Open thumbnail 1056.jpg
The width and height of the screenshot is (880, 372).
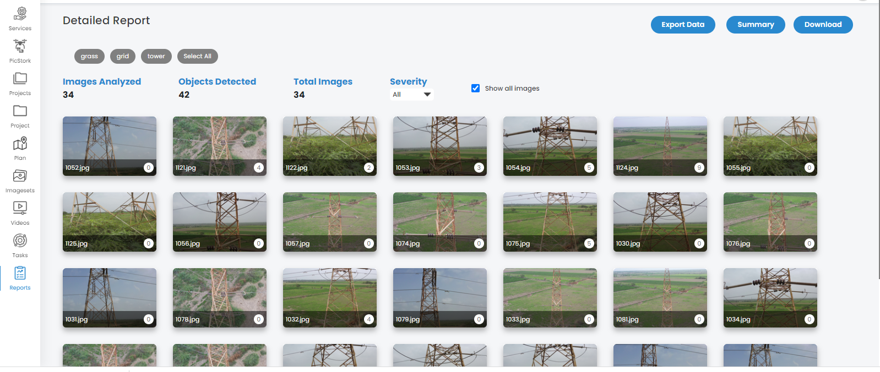click(x=220, y=222)
